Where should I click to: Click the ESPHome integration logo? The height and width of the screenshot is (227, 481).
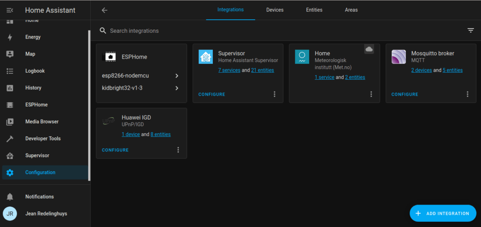pos(109,57)
